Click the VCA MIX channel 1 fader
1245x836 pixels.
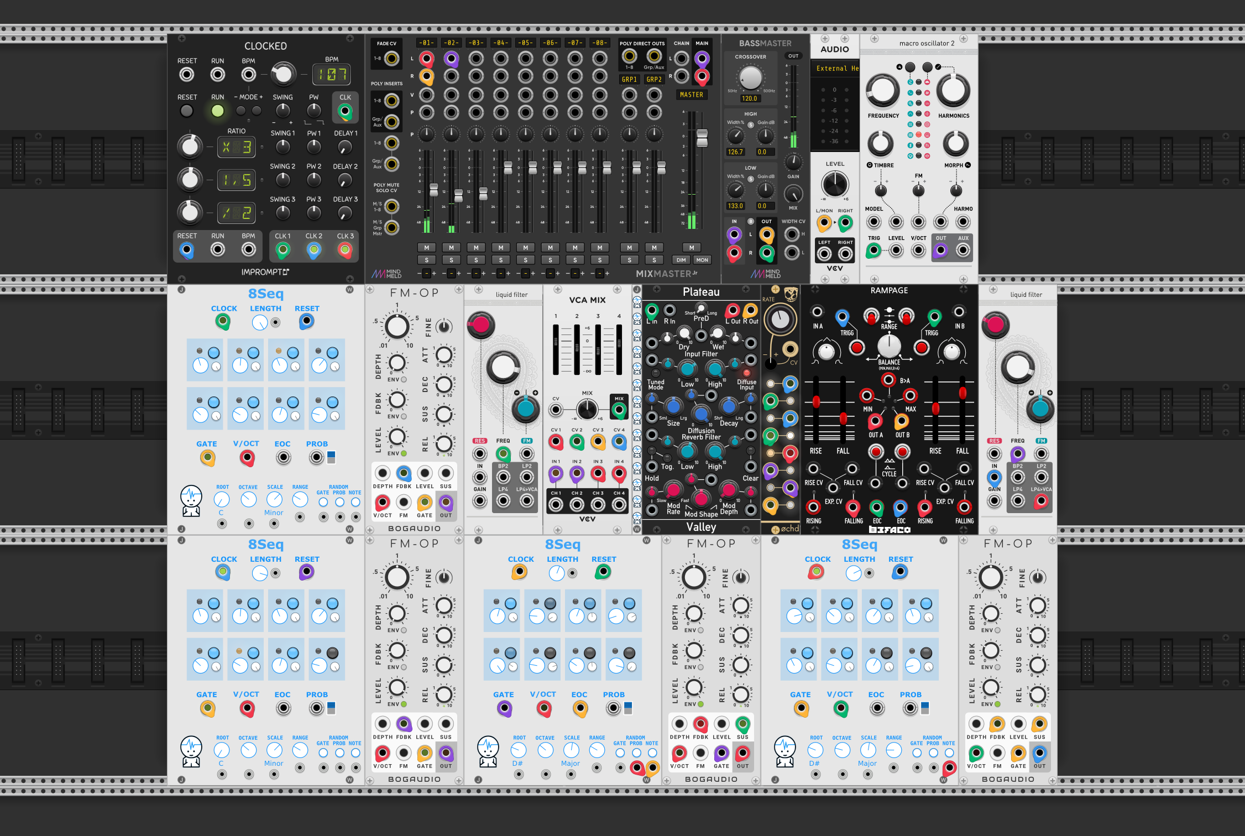[x=556, y=350]
